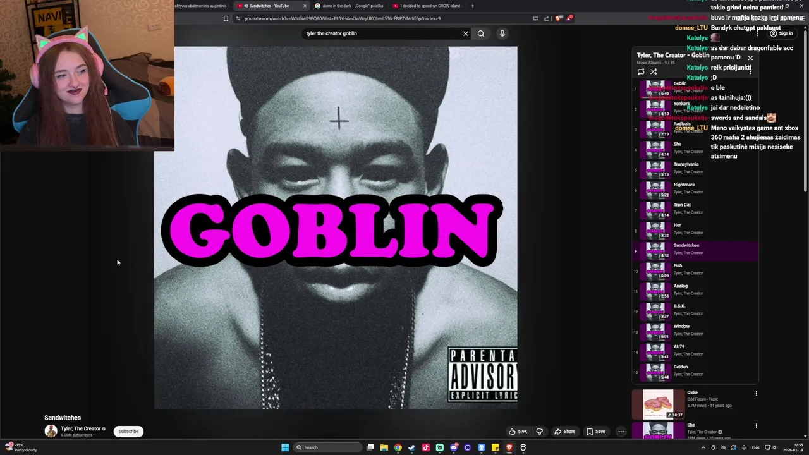The width and height of the screenshot is (809, 455).
Task: Open Steam from the taskbar
Action: pos(411,447)
